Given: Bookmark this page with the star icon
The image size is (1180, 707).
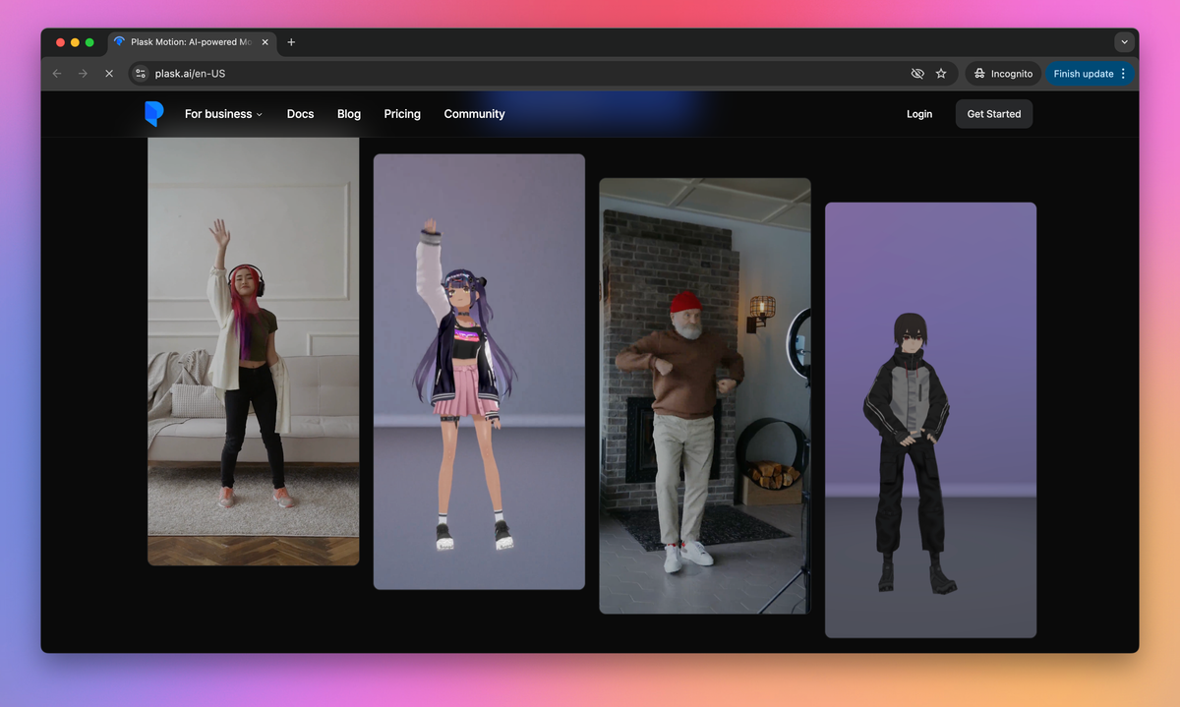Looking at the screenshot, I should tap(941, 74).
